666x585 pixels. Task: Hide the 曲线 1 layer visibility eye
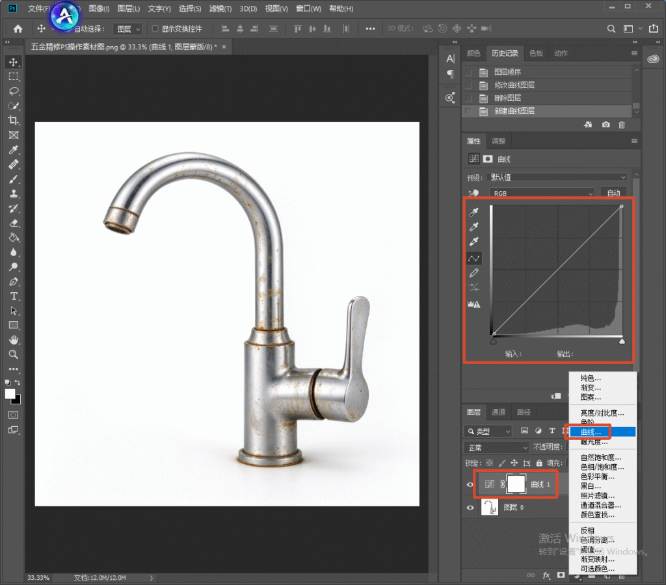coord(470,484)
